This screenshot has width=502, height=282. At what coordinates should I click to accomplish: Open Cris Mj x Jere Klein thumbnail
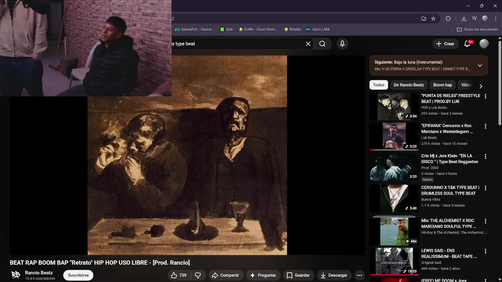coord(394,167)
